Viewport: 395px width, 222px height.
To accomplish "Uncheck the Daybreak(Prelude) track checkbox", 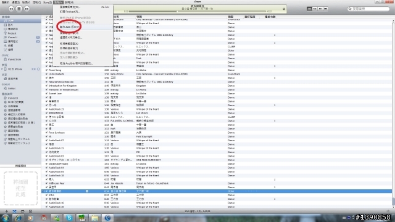I will point(47,164).
